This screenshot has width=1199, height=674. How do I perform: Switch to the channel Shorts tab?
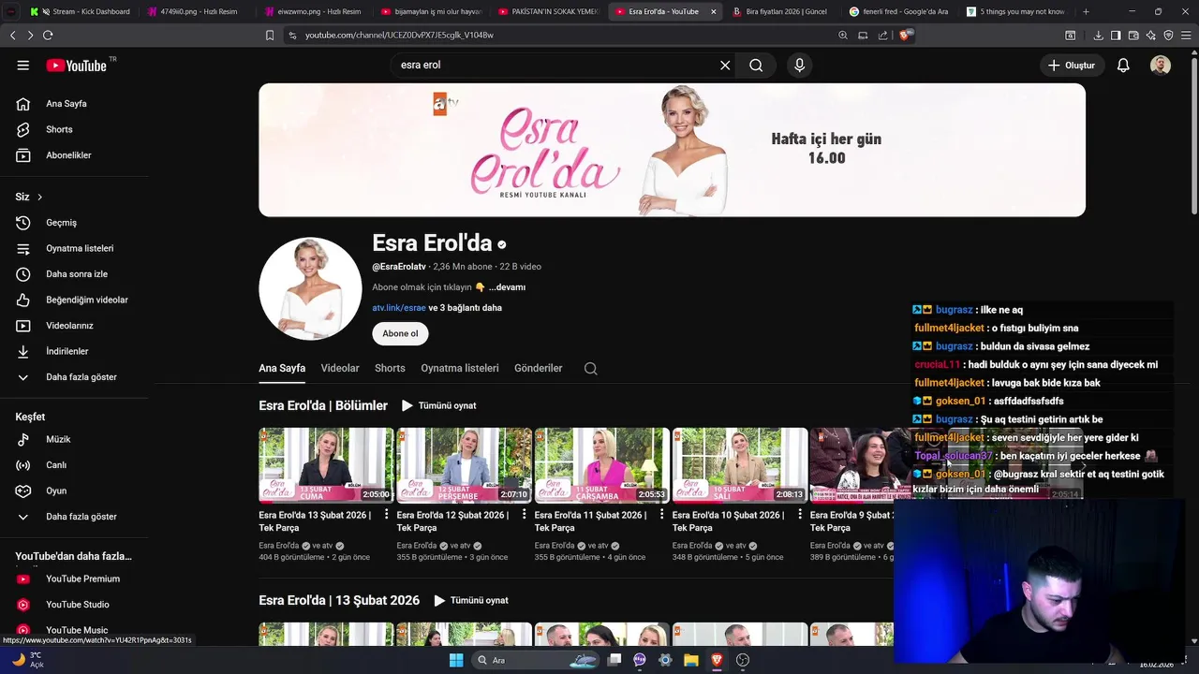click(x=390, y=369)
